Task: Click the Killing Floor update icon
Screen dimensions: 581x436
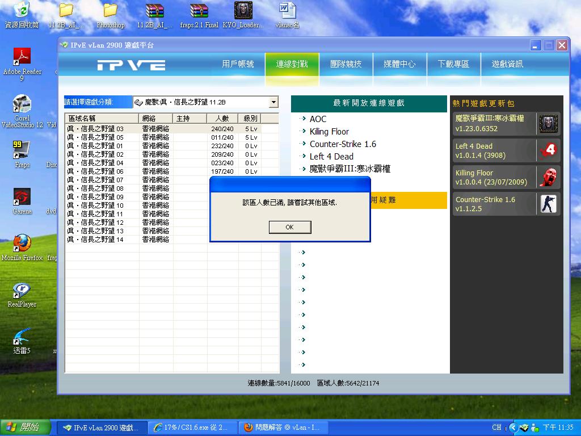Action: click(x=548, y=177)
